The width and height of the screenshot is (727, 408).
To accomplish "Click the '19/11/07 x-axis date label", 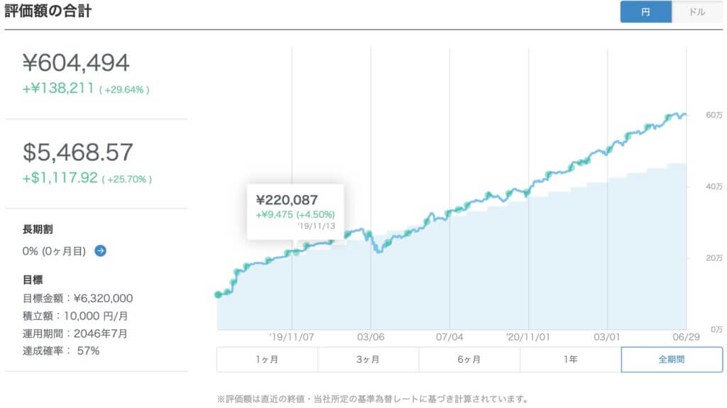I will point(292,337).
